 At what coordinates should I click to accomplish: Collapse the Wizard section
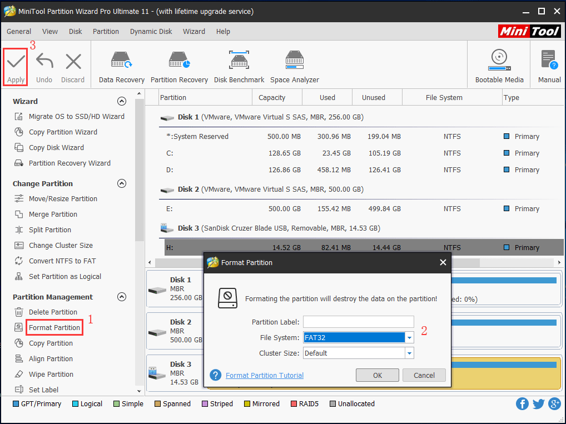point(122,101)
